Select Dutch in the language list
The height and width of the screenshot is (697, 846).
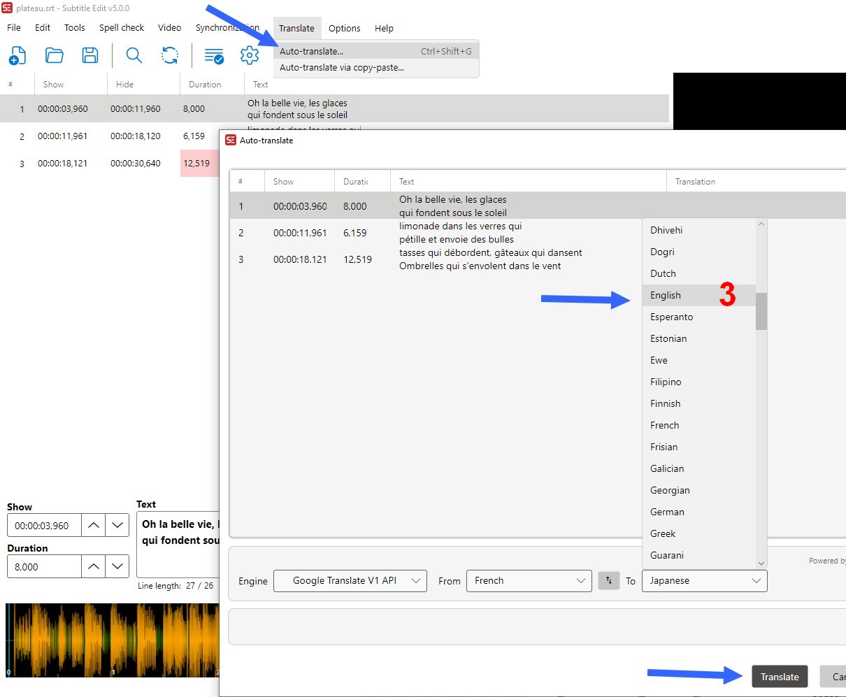coord(698,273)
